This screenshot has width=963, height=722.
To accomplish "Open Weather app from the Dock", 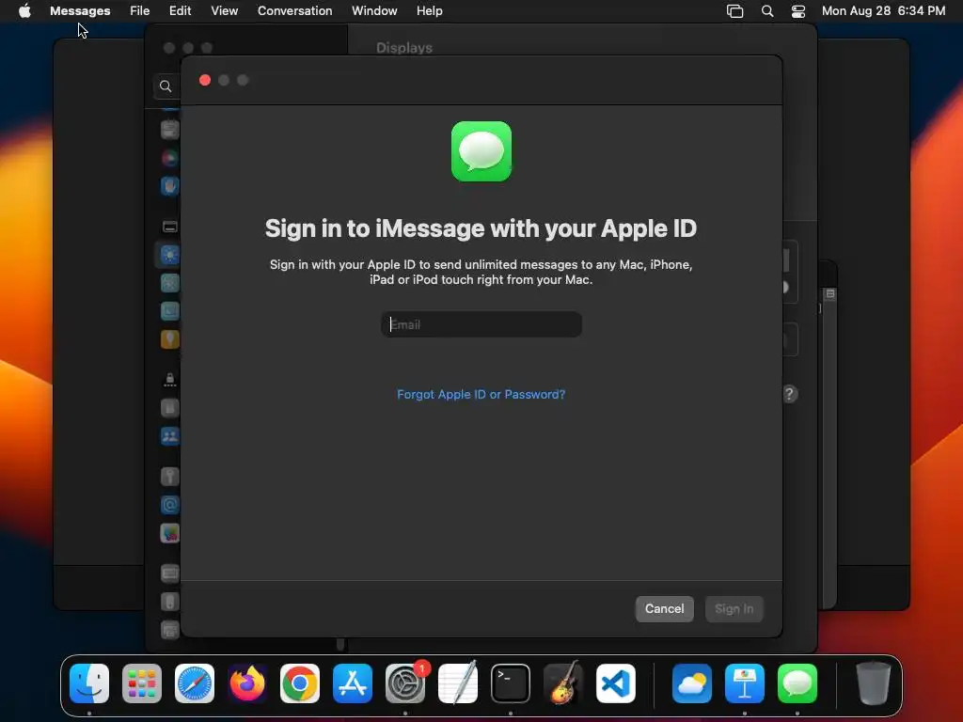I will [x=692, y=683].
